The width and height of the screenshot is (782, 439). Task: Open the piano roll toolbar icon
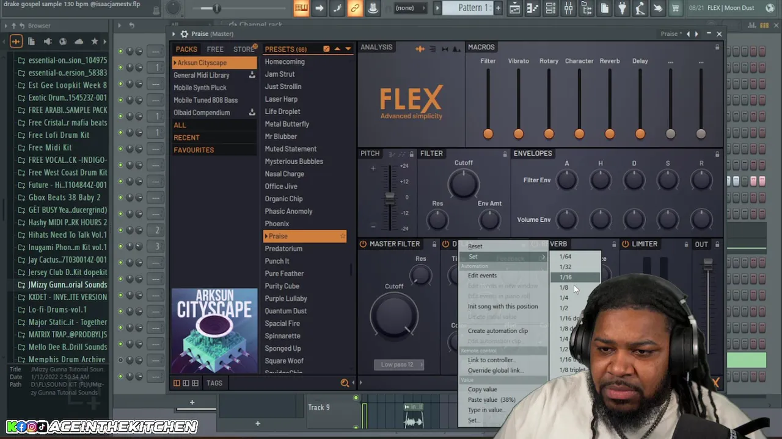click(x=533, y=8)
